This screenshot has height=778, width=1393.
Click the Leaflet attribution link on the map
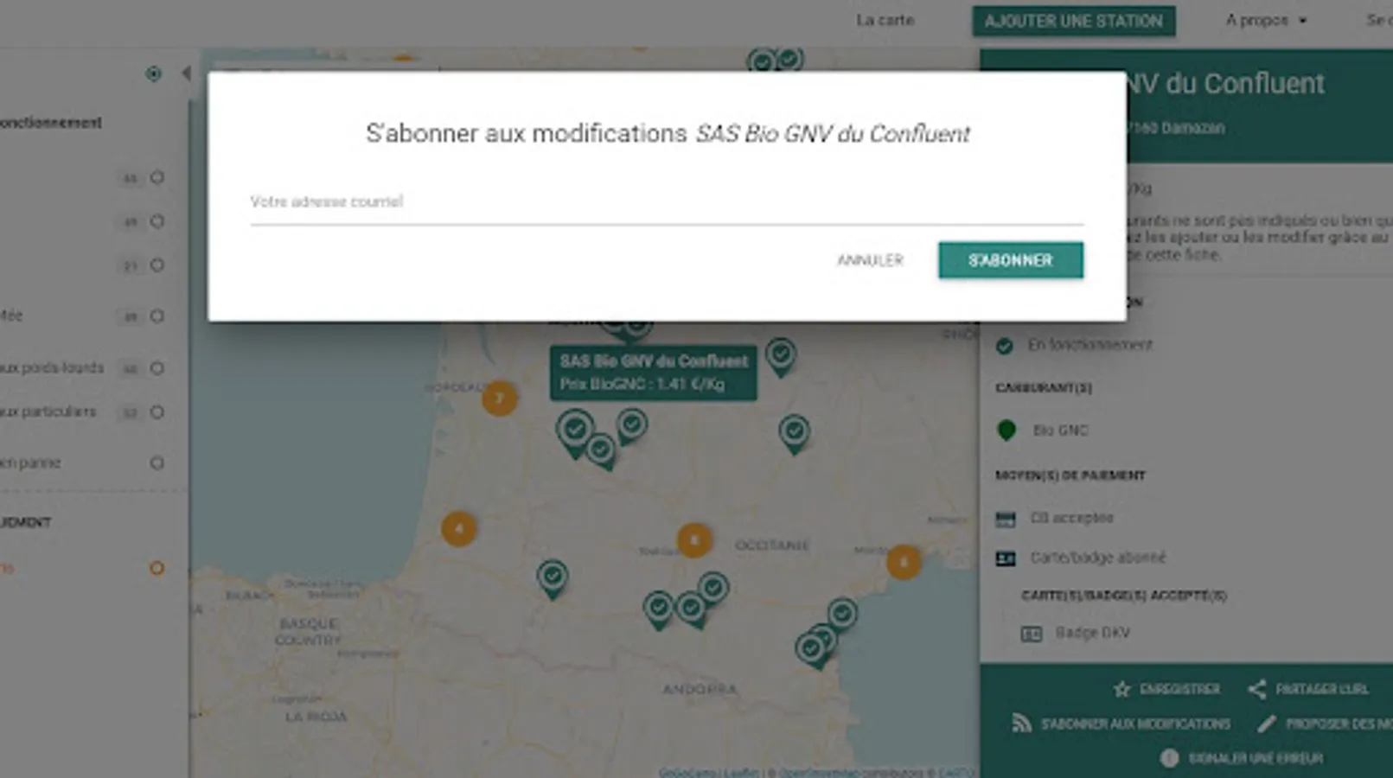point(741,773)
